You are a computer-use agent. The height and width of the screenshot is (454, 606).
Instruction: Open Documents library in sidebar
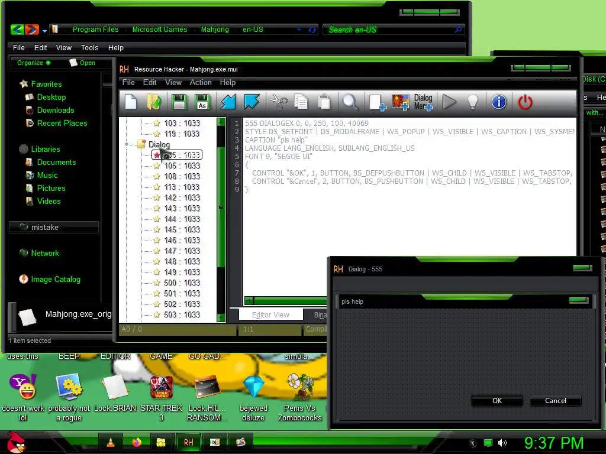pos(56,162)
